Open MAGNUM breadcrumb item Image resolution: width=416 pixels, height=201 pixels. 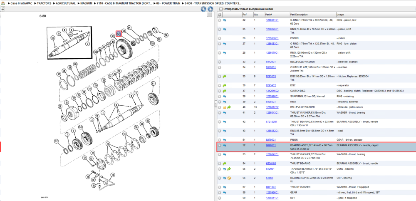(x=86, y=3)
